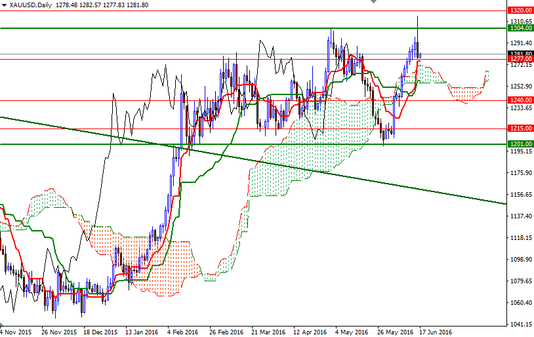This screenshot has height=337, width=534.
Task: Click the 21 Mar 2016 date label
Action: [x=267, y=332]
